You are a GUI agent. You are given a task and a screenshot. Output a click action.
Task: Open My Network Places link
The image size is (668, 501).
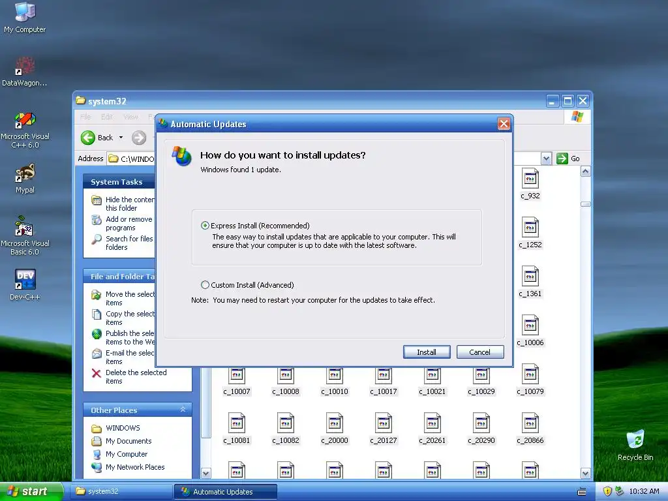click(129, 467)
